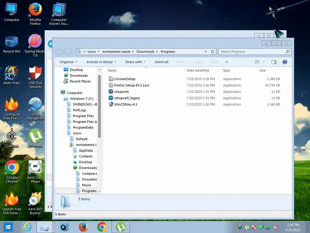This screenshot has width=310, height=233.
Task: Select the WinCDEmu-4.1 installer icon
Action: pyautogui.click(x=111, y=104)
